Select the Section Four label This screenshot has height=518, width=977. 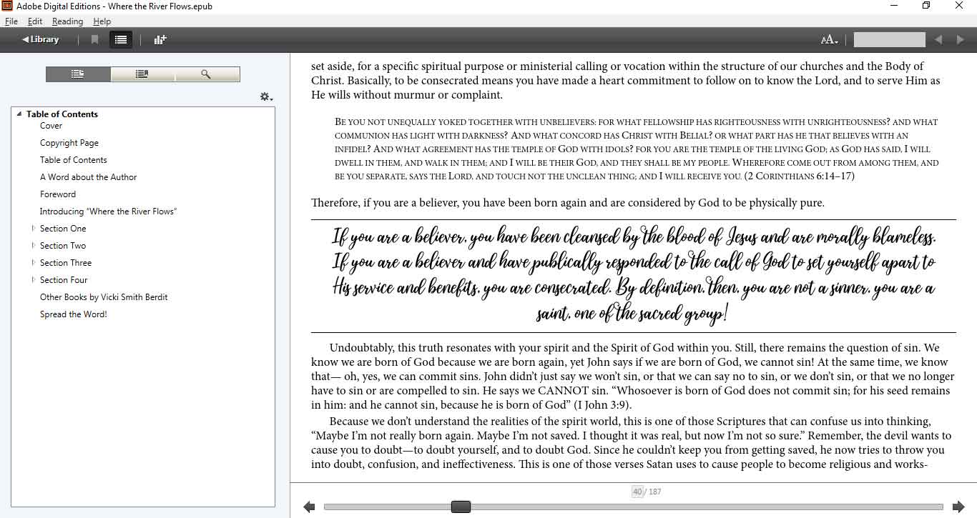point(64,280)
